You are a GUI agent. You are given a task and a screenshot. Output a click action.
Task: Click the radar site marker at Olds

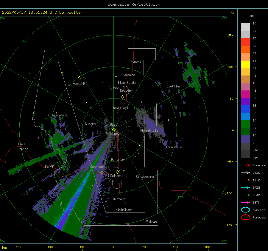[114, 130]
